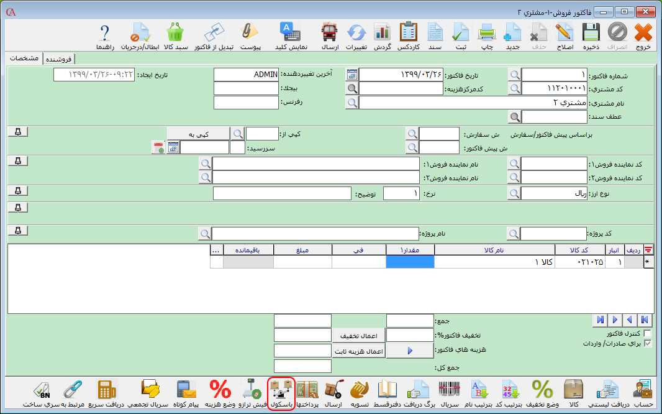
Task: Toggle the export/import (برای صادرات/ واردات) checkbox
Action: [649, 343]
